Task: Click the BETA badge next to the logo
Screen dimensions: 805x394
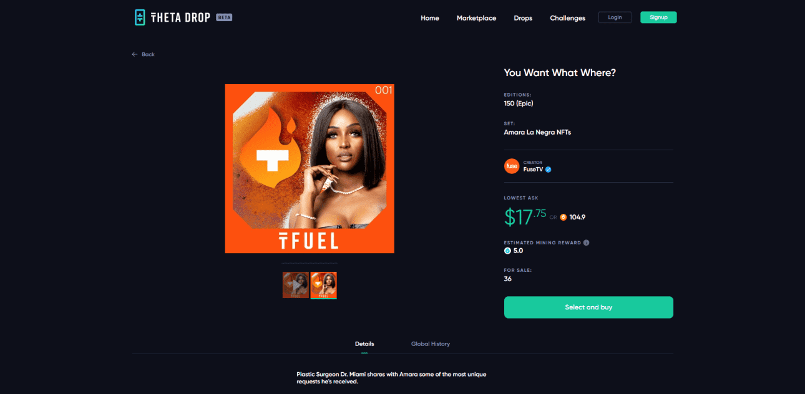Action: [224, 17]
